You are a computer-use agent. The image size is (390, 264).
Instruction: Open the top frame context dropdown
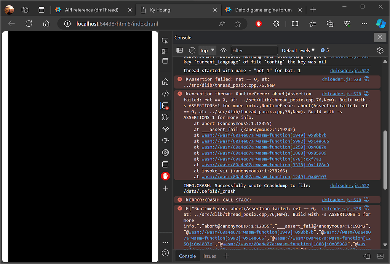point(207,50)
